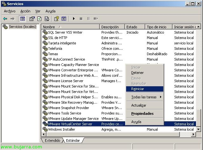The image size is (203, 150).
Task: Sort by the Descripción column header
Action: (x=112, y=27)
